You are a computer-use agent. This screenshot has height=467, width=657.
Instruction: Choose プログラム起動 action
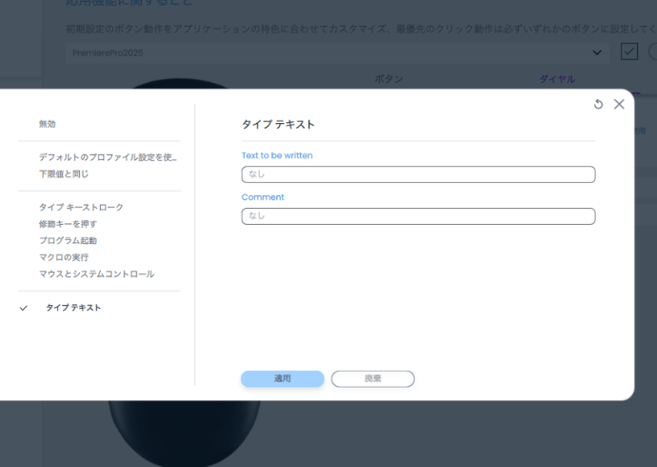pyautogui.click(x=68, y=241)
